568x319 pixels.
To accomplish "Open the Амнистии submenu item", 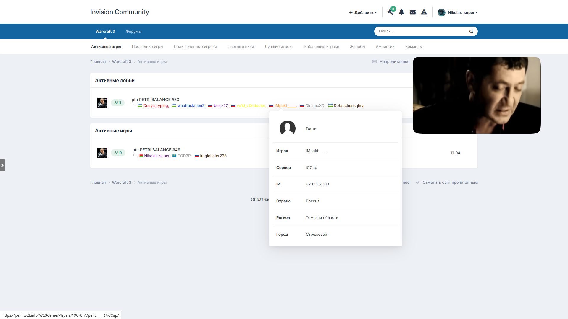I will [385, 46].
